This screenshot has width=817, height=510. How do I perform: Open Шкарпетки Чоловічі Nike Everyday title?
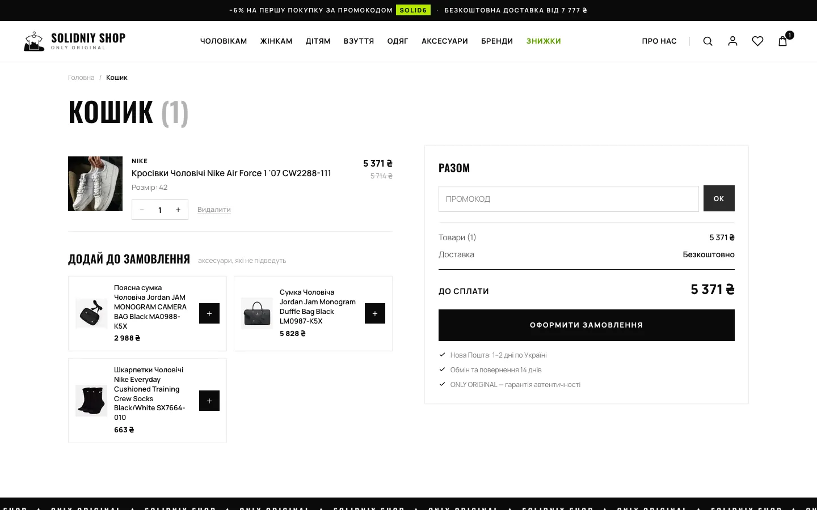pyautogui.click(x=150, y=394)
